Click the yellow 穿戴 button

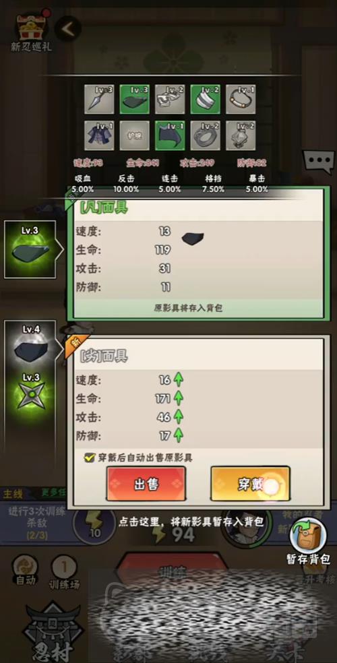250,484
